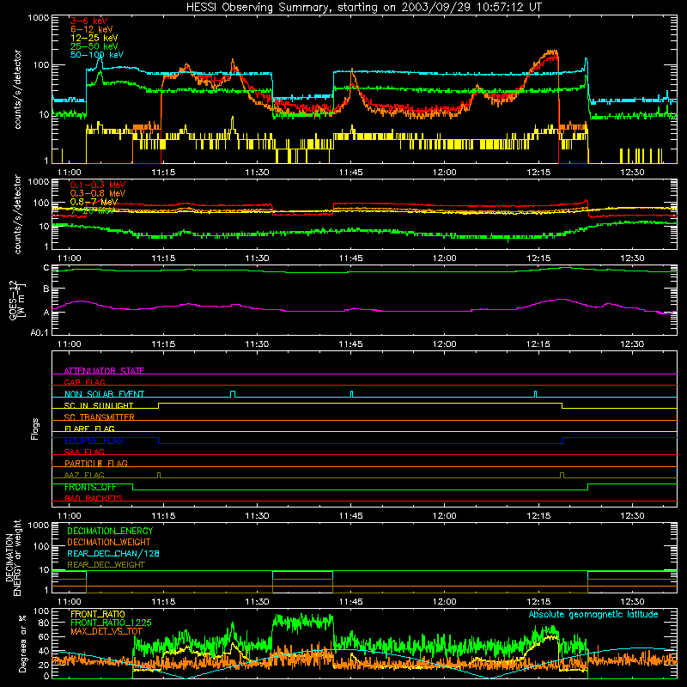Click the BAD_PACKETS flag label
Image resolution: width=687 pixels, height=687 pixels.
tap(94, 498)
